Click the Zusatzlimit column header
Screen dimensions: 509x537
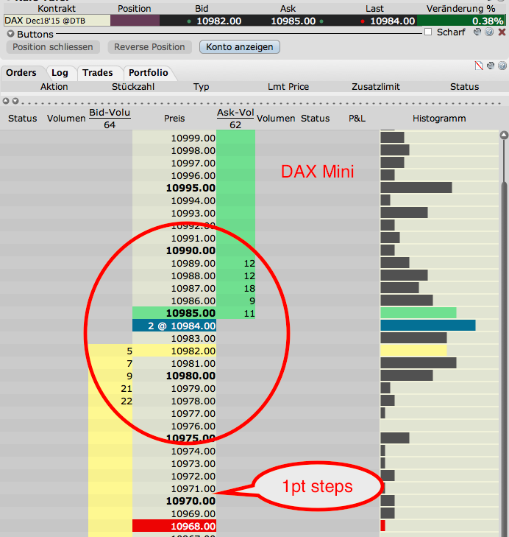pyautogui.click(x=376, y=87)
